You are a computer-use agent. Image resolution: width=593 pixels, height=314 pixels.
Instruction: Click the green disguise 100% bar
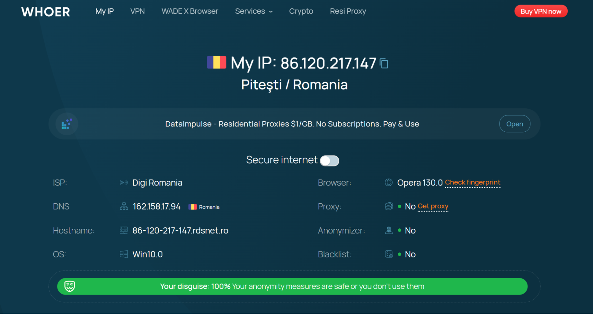click(292, 286)
